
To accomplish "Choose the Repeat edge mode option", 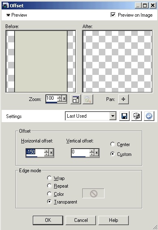I will pos(49,186).
